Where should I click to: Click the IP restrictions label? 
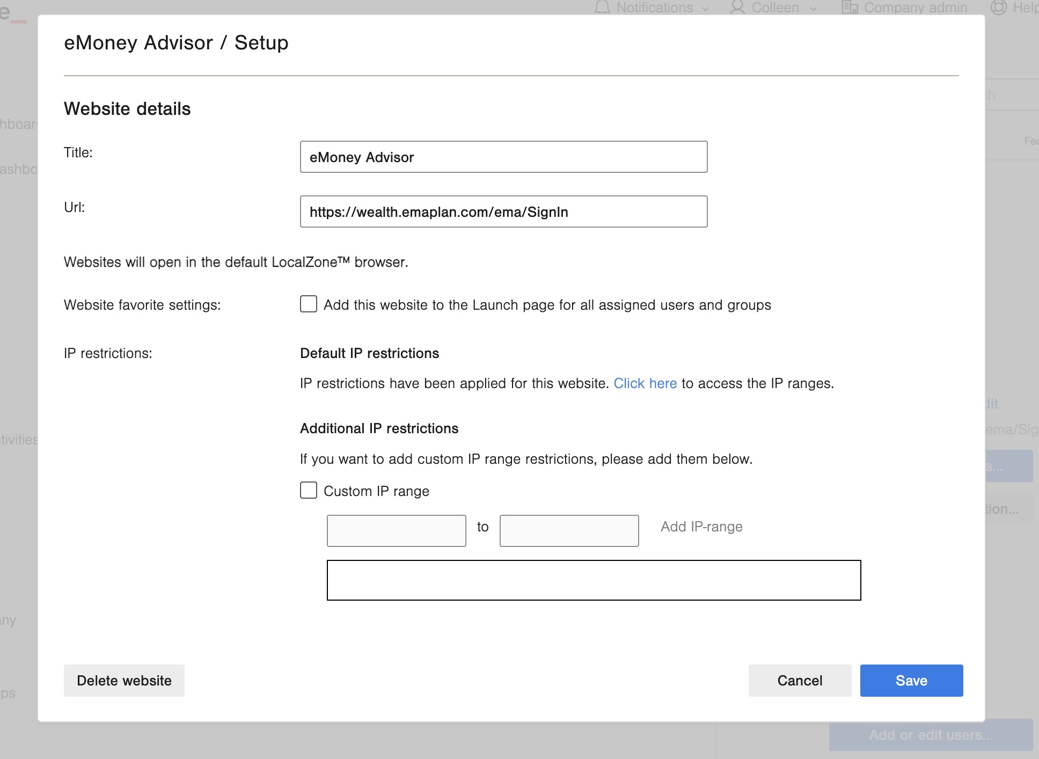(108, 353)
